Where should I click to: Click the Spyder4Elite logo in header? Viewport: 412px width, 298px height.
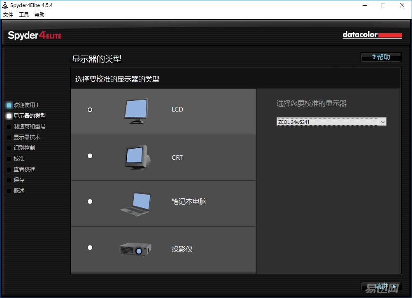tap(35, 35)
